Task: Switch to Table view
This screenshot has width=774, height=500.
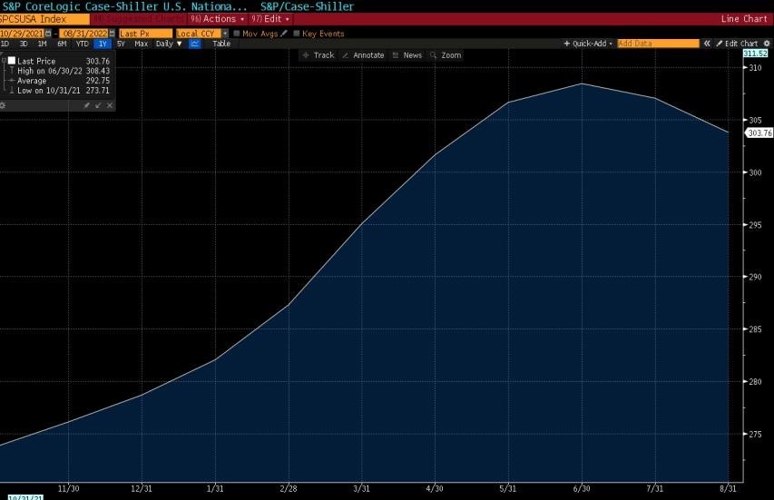Action: [x=221, y=44]
